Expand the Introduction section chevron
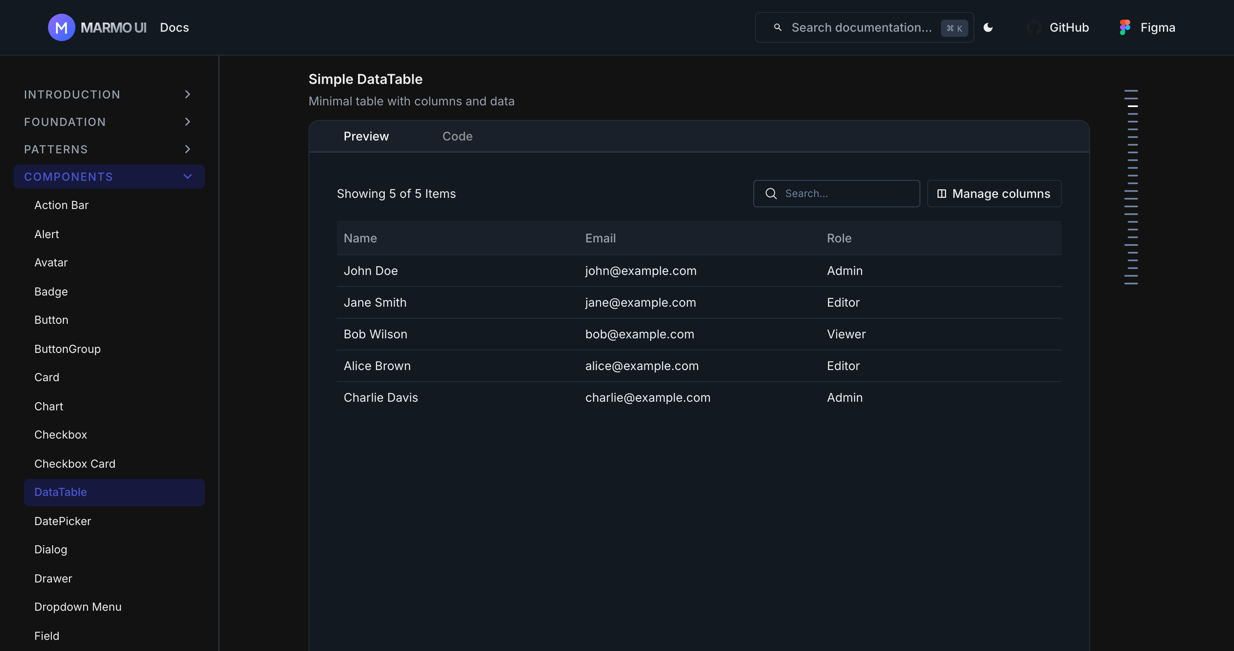This screenshot has height=651, width=1234. click(187, 94)
